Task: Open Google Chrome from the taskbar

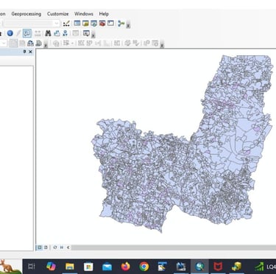Action: [144, 266]
